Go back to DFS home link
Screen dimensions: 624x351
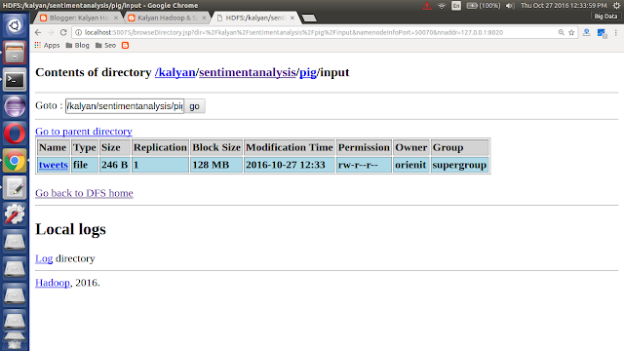(84, 193)
